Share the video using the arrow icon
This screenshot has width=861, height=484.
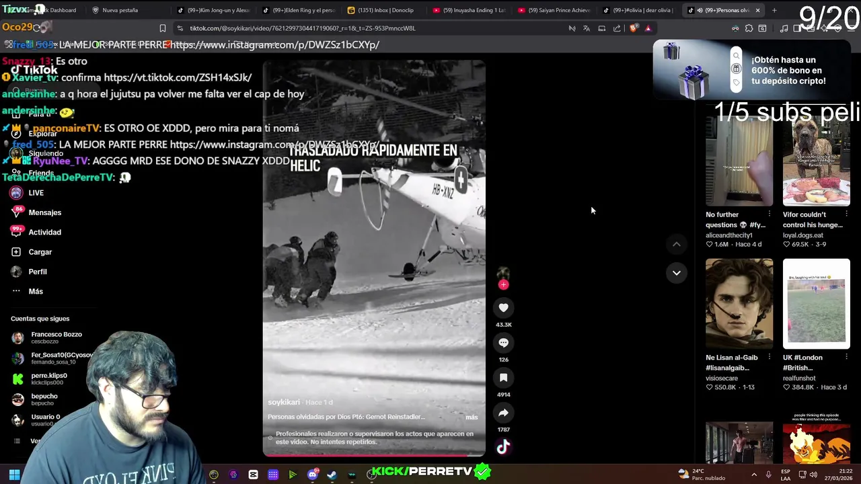pos(503,413)
